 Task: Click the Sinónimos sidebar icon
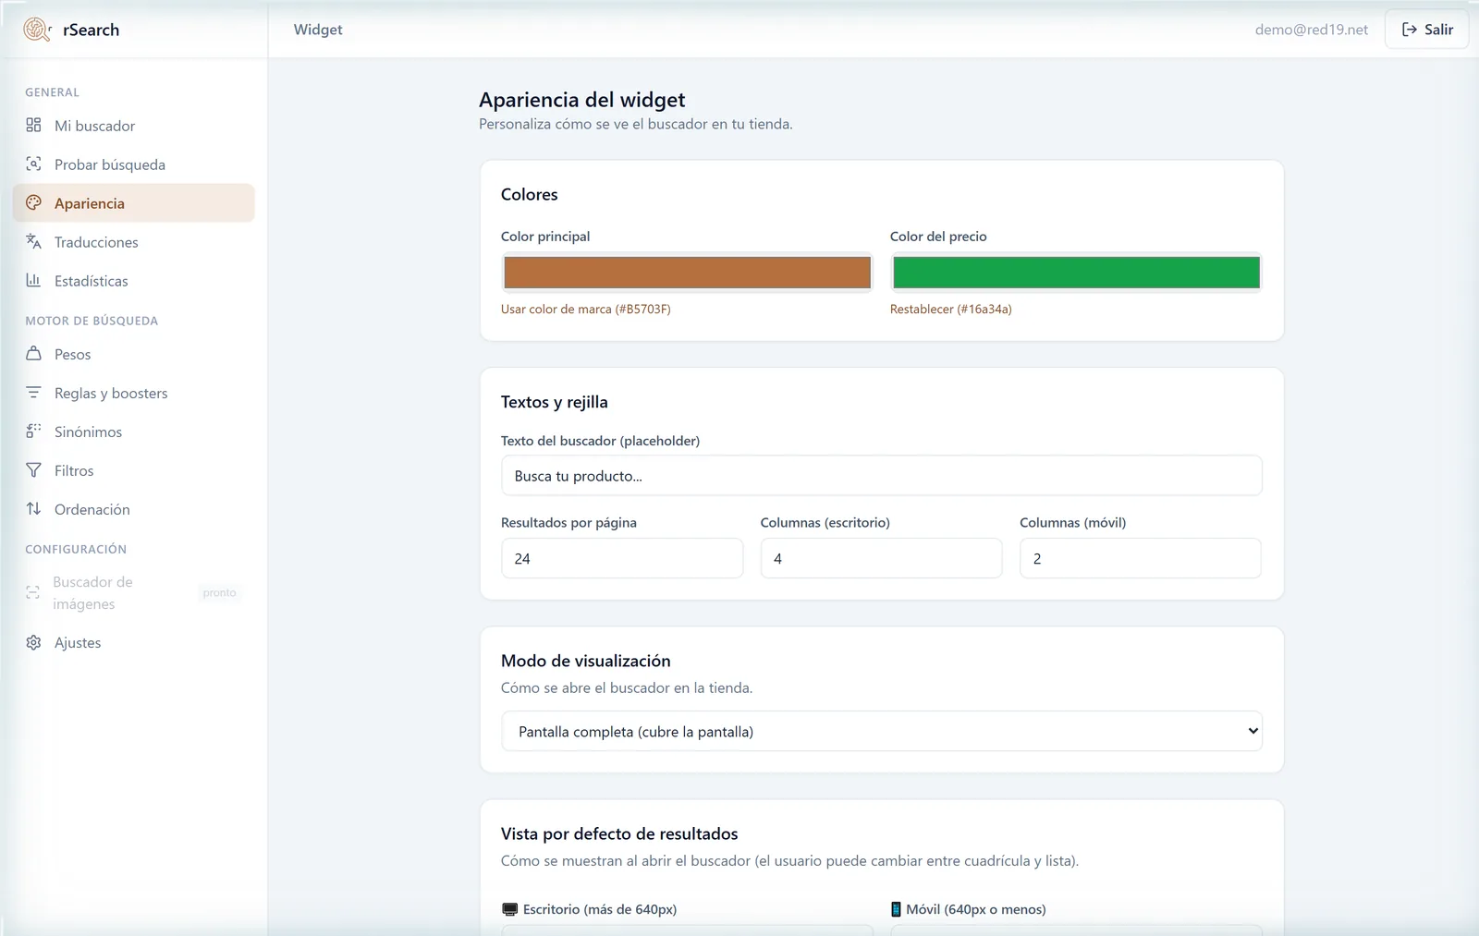33,432
